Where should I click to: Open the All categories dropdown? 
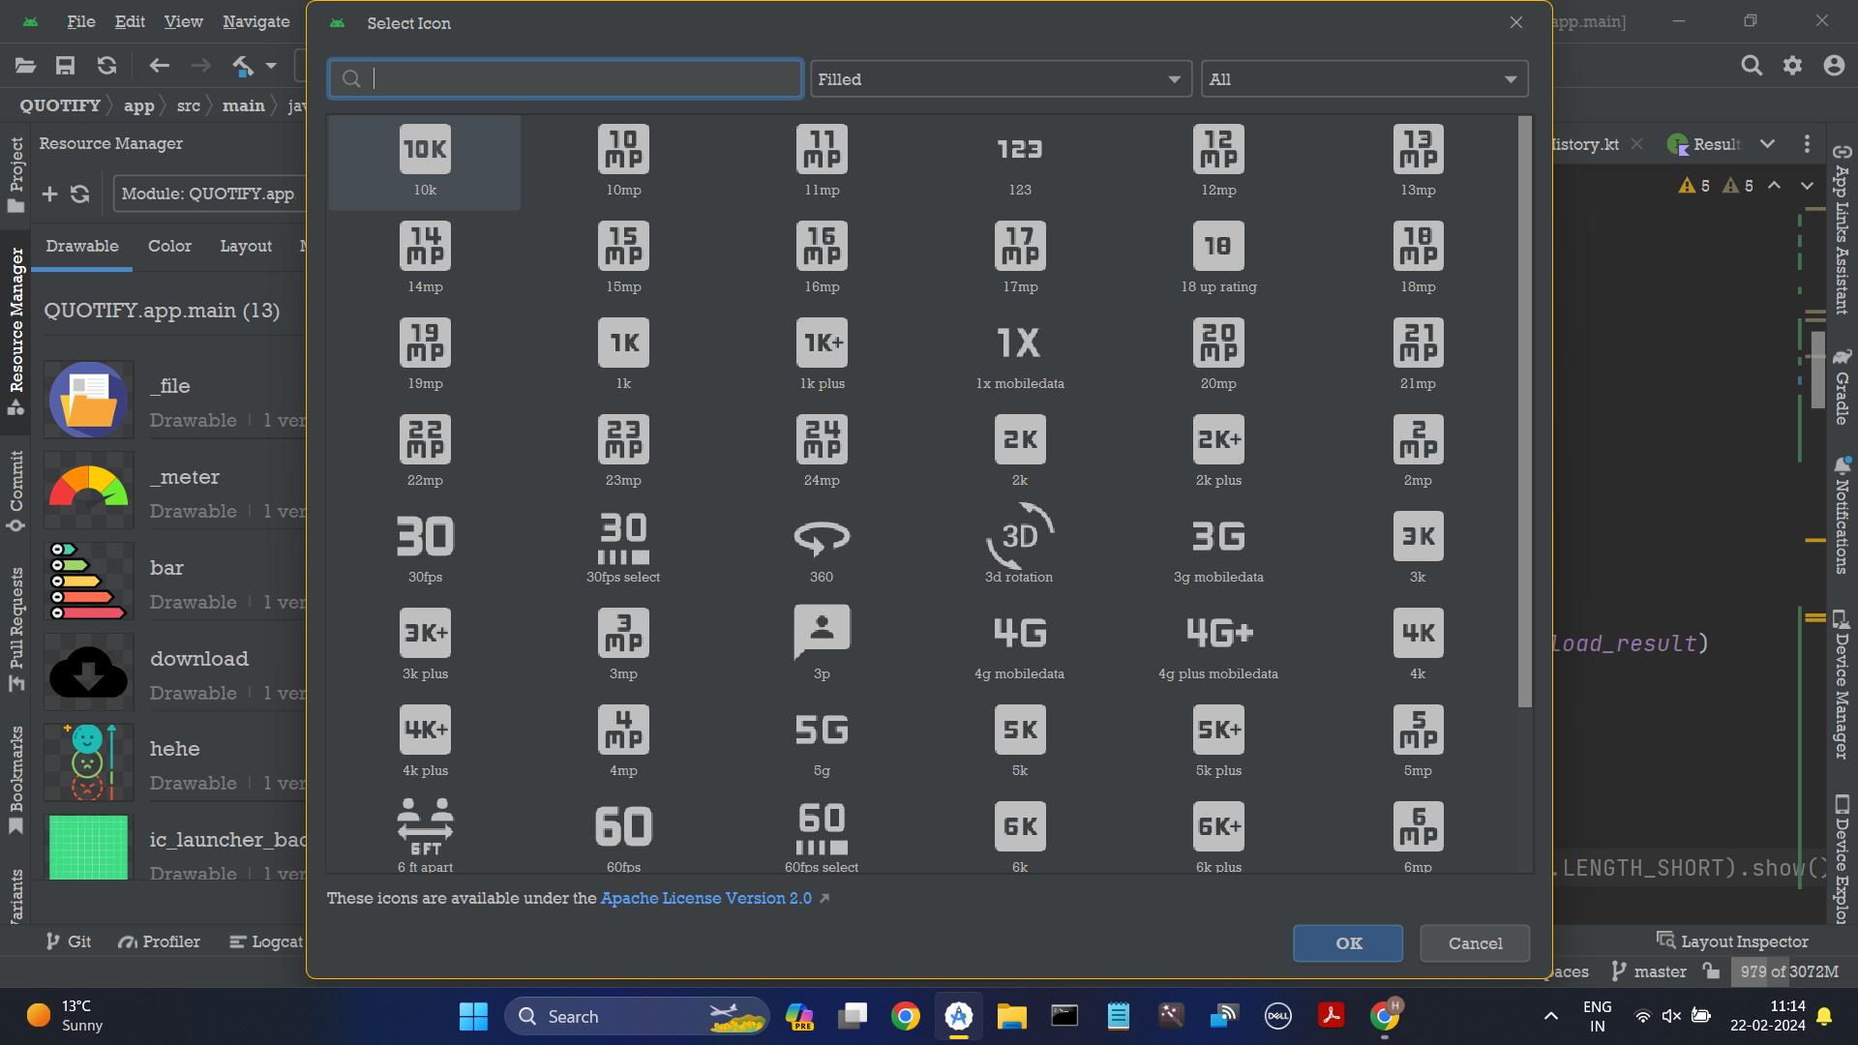(1364, 79)
